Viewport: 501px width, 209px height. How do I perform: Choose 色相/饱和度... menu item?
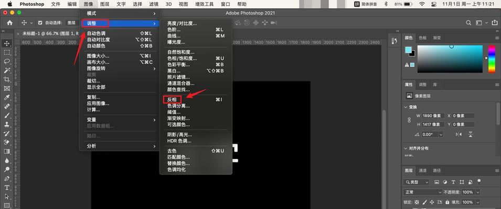coord(196,58)
